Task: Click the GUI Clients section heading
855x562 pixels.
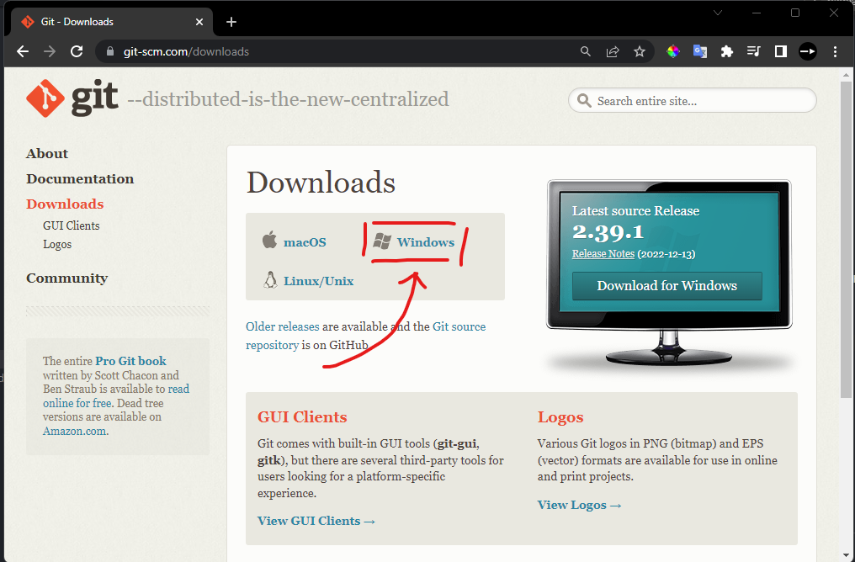Action: click(302, 417)
